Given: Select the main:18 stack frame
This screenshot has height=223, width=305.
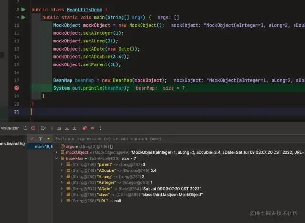Looking at the screenshot, I should (43, 147).
